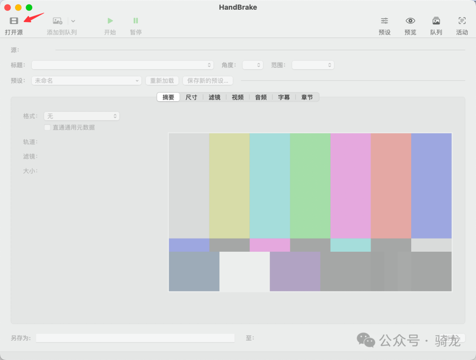476x360 pixels.
Task: Open the Angle (角度) dropdown
Action: coord(253,65)
